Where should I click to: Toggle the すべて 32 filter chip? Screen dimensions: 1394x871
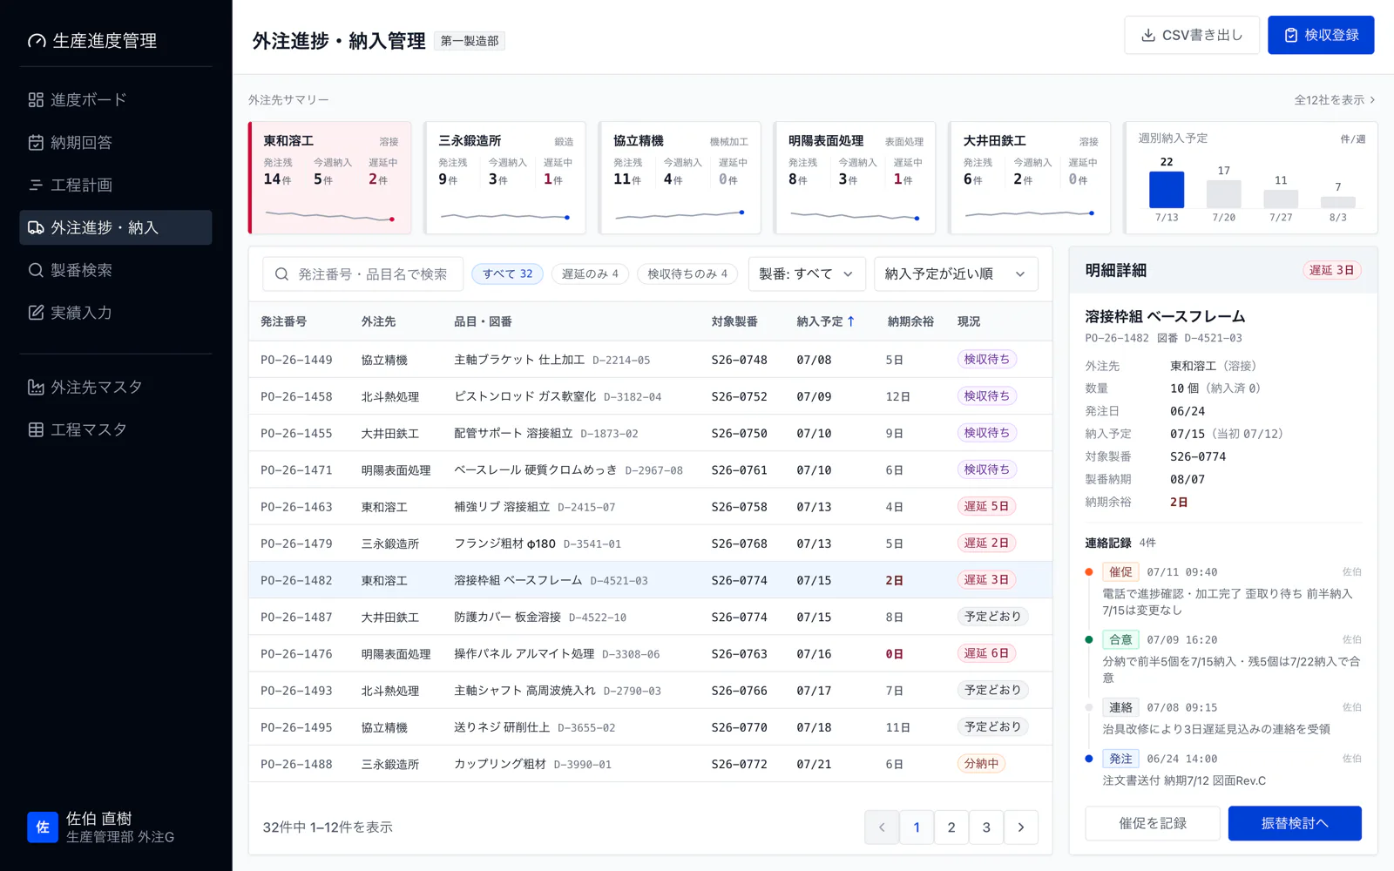[508, 273]
